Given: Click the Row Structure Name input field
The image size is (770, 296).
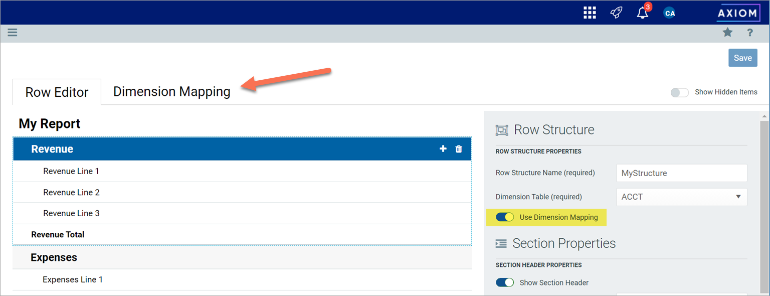Looking at the screenshot, I should pyautogui.click(x=681, y=173).
